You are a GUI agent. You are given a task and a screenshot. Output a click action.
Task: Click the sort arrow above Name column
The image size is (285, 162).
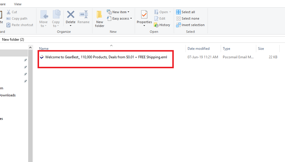click(112, 45)
